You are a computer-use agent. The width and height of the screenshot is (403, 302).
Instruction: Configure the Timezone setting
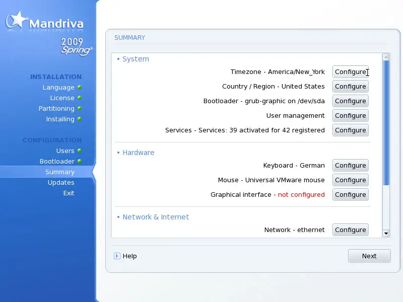click(x=350, y=72)
